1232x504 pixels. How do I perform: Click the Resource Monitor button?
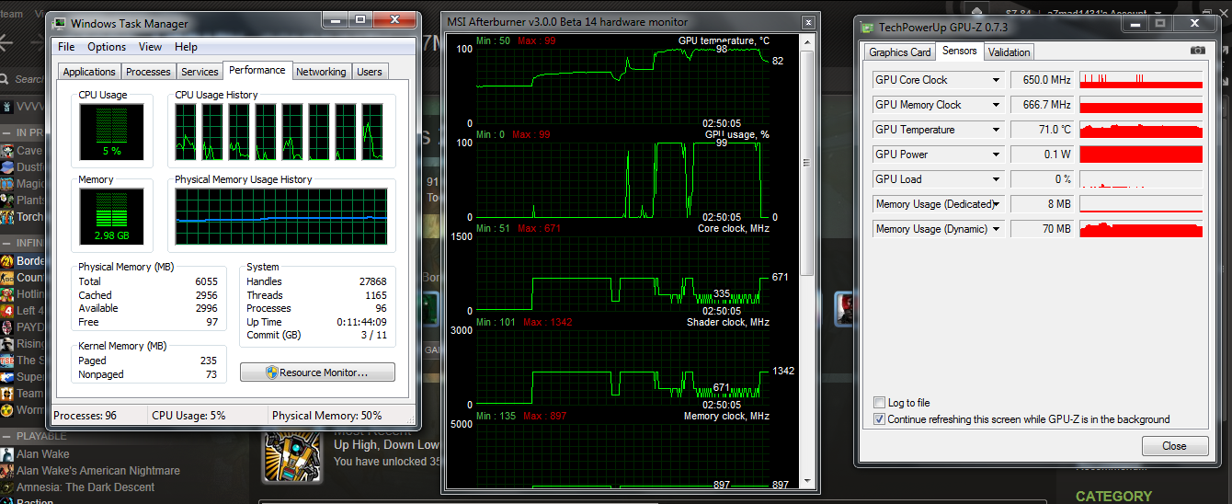click(x=317, y=372)
